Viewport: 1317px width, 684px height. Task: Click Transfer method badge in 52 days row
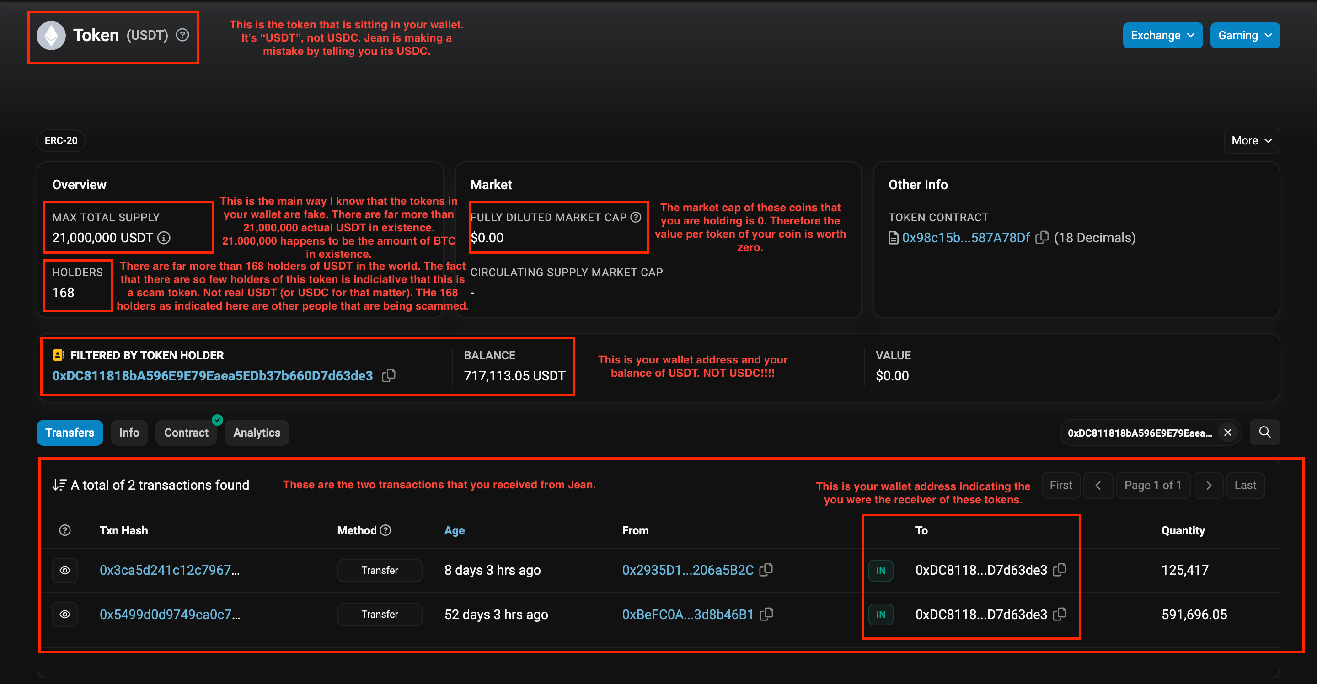point(380,614)
